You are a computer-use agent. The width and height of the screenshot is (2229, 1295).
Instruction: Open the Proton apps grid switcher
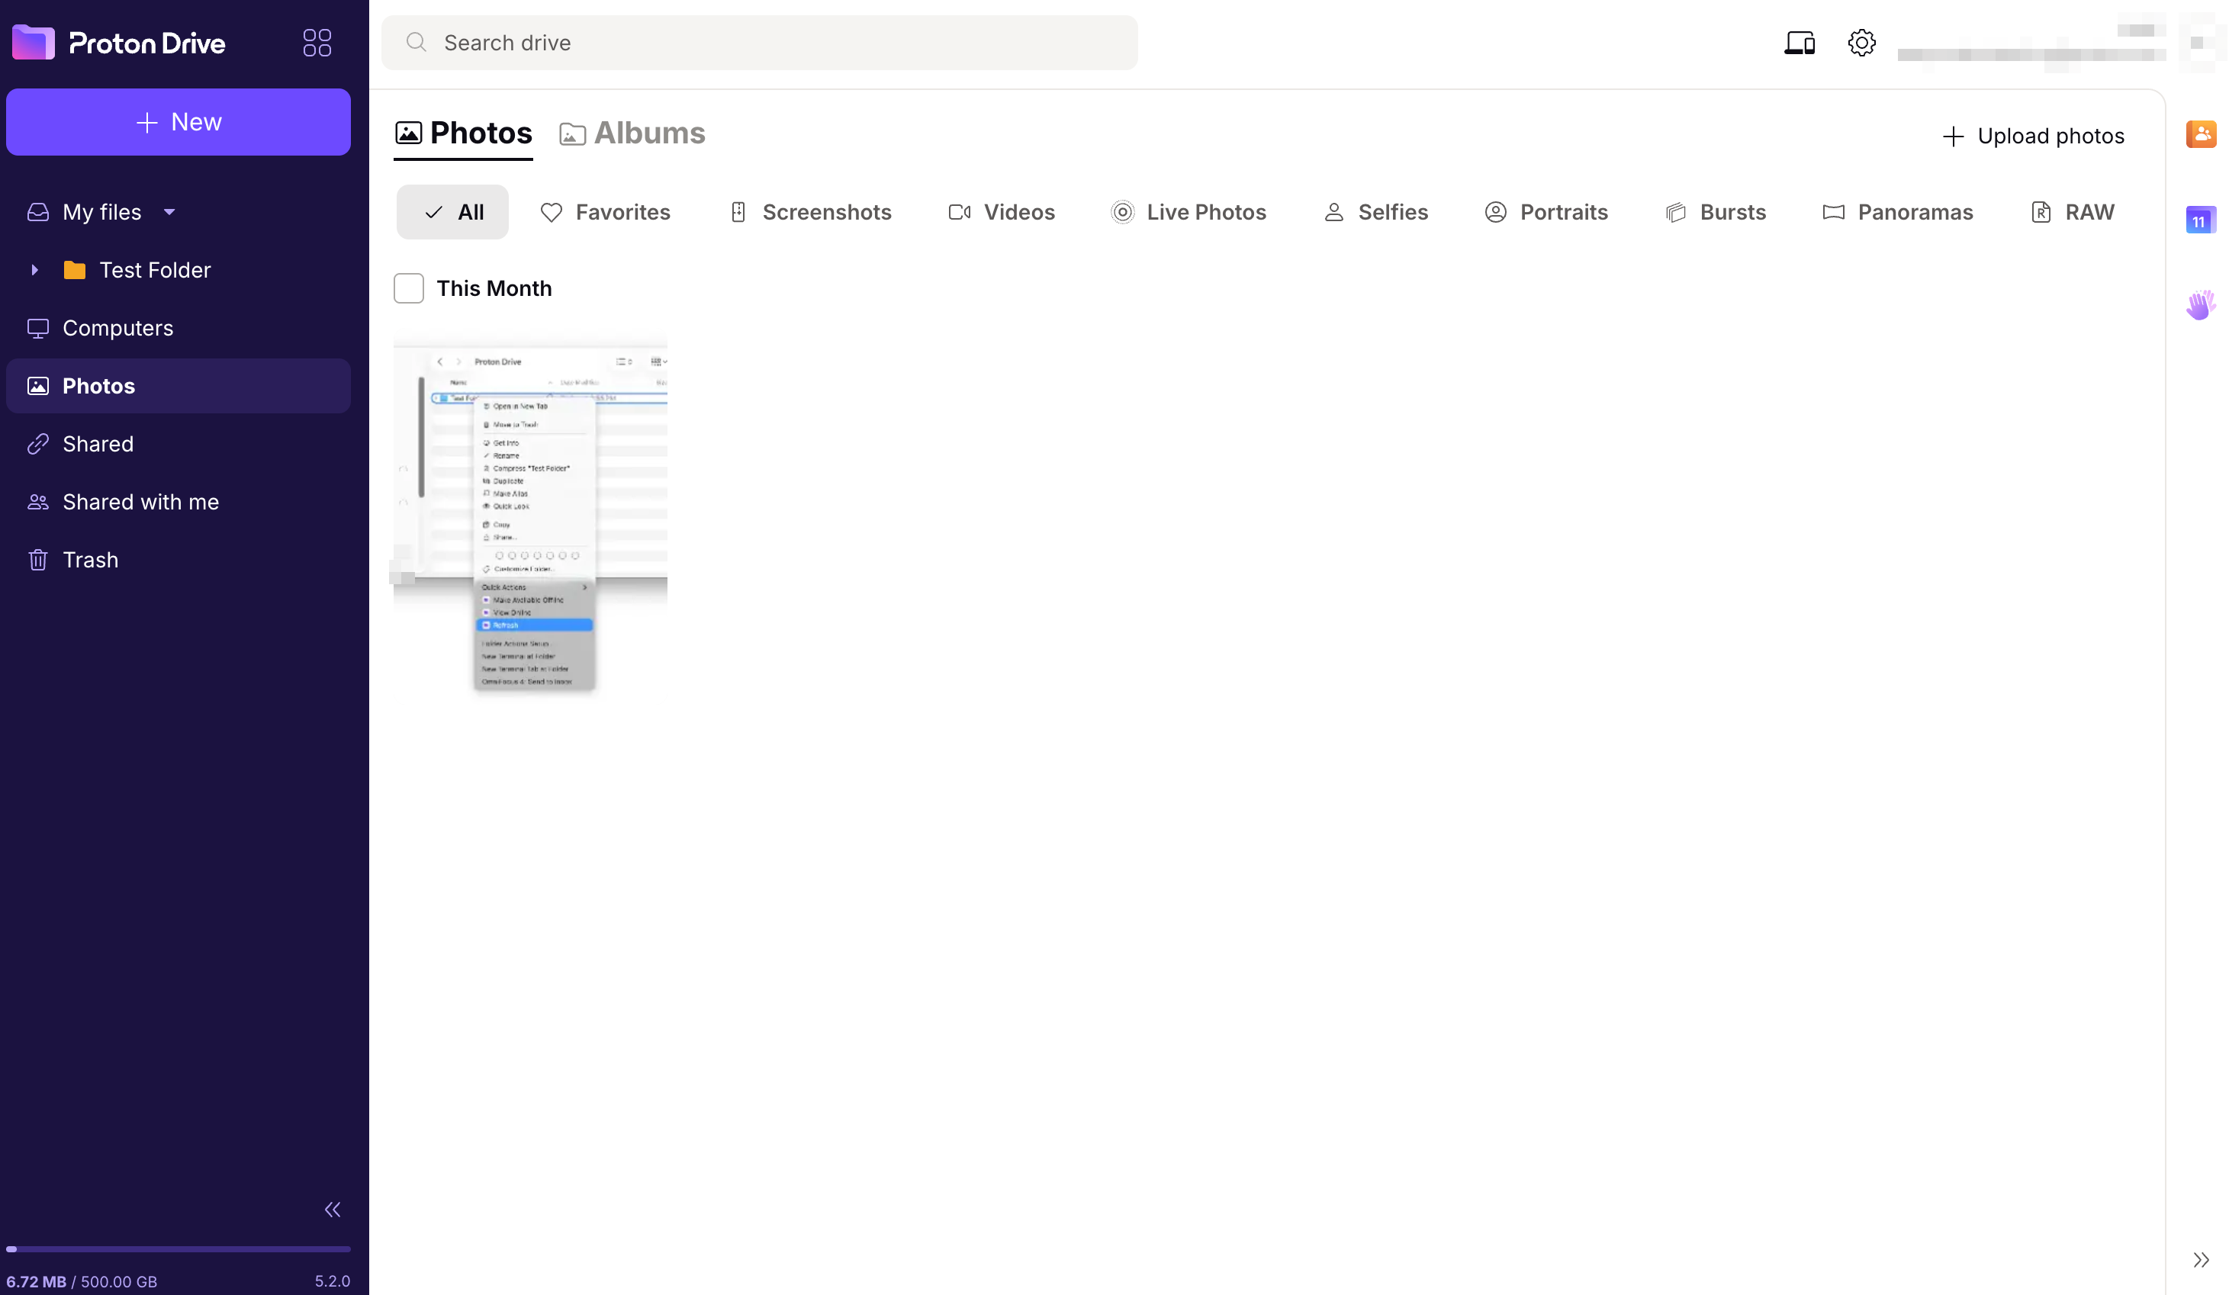[317, 43]
